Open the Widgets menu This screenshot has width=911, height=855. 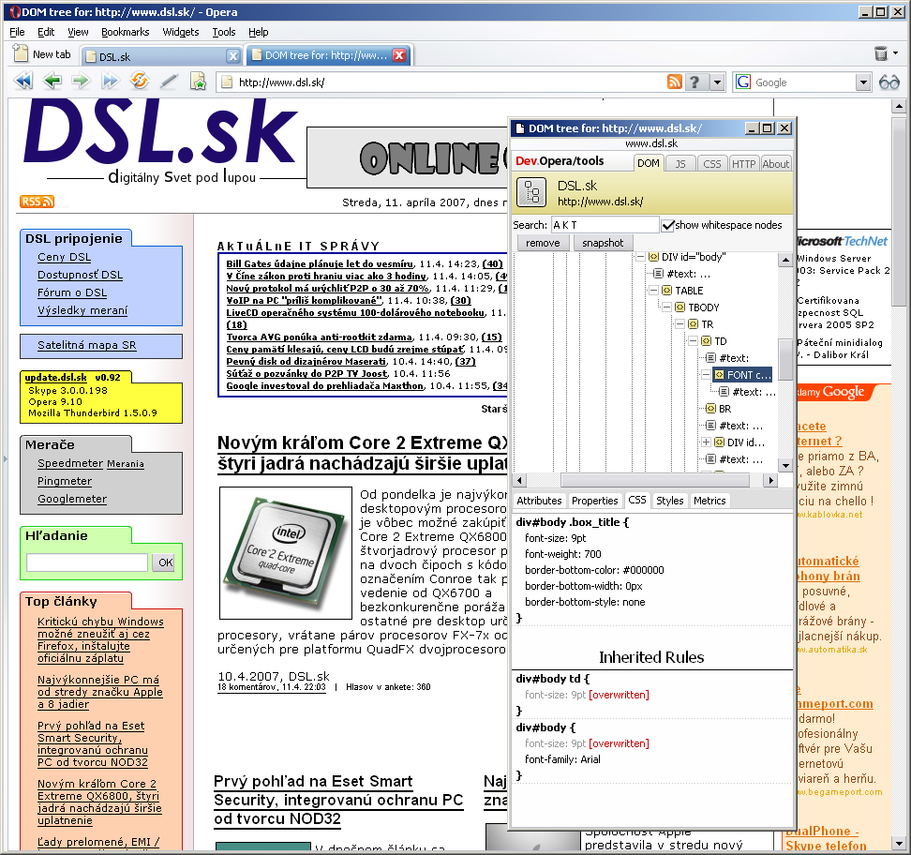[x=181, y=32]
